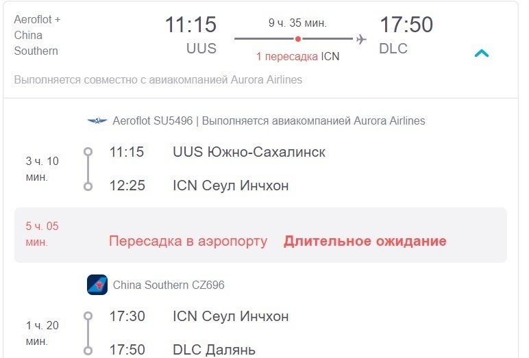Click the first segment departure circle marker

point(88,152)
